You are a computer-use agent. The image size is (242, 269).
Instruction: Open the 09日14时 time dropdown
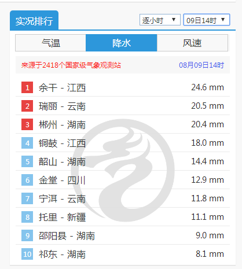click(207, 20)
